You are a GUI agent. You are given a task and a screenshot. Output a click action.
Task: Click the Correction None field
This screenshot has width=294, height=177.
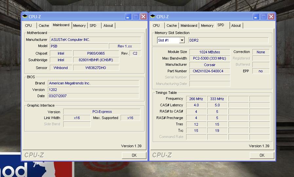click(x=261, y=52)
